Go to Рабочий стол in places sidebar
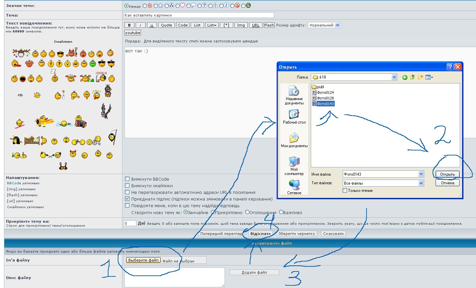The width and height of the screenshot is (476, 288). 294,116
